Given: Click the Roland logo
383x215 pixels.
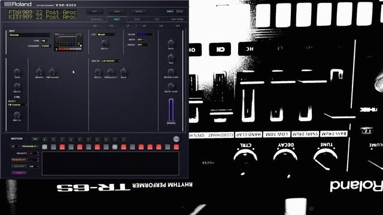Looking at the screenshot, I should [18, 4].
